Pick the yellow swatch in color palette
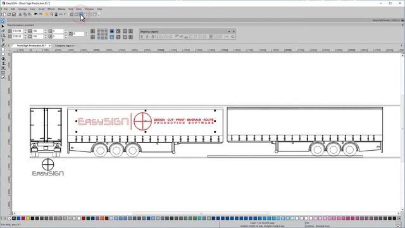The image size is (405, 228). pyautogui.click(x=28, y=218)
